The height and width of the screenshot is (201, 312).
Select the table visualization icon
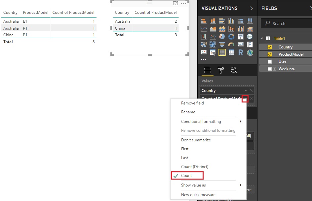pyautogui.click(x=222, y=52)
